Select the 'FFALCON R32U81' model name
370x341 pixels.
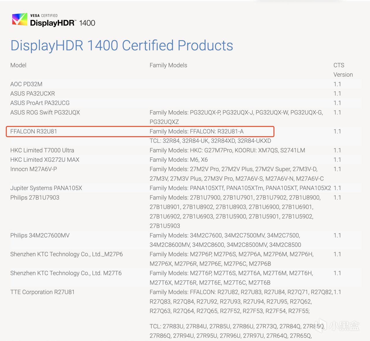34,131
